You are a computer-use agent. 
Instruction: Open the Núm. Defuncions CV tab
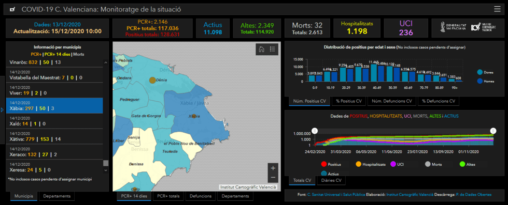[392, 101]
